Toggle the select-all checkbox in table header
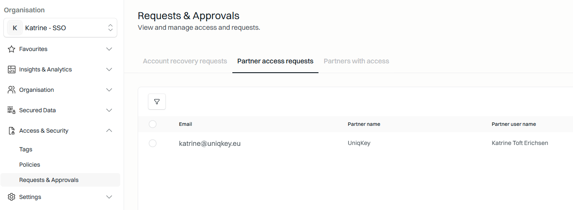This screenshot has width=573, height=210. (x=153, y=124)
